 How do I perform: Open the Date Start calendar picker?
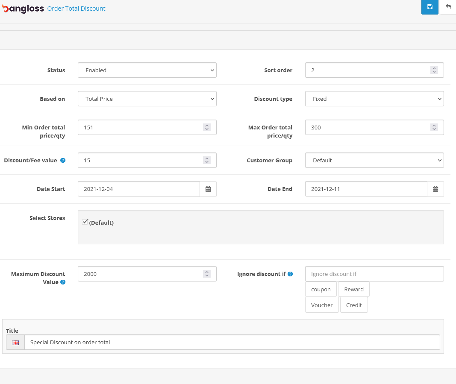click(x=208, y=189)
